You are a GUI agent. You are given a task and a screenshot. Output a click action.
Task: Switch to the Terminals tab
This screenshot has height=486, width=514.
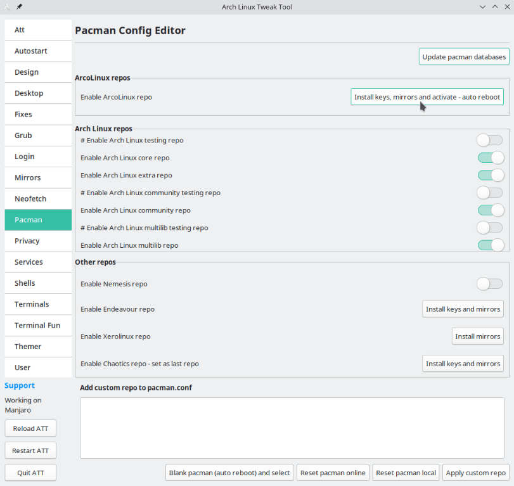click(38, 304)
